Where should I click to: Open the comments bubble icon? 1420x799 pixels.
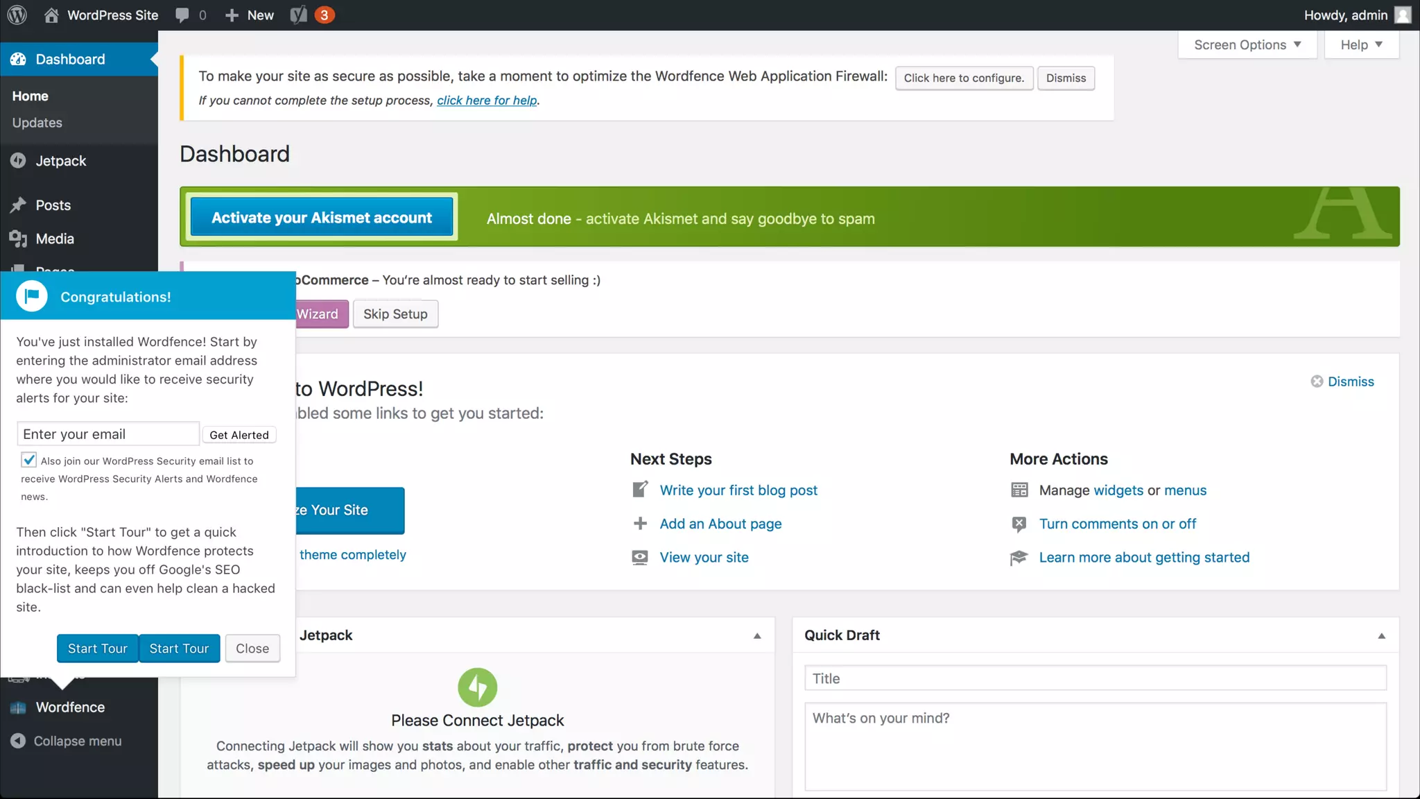(x=182, y=15)
